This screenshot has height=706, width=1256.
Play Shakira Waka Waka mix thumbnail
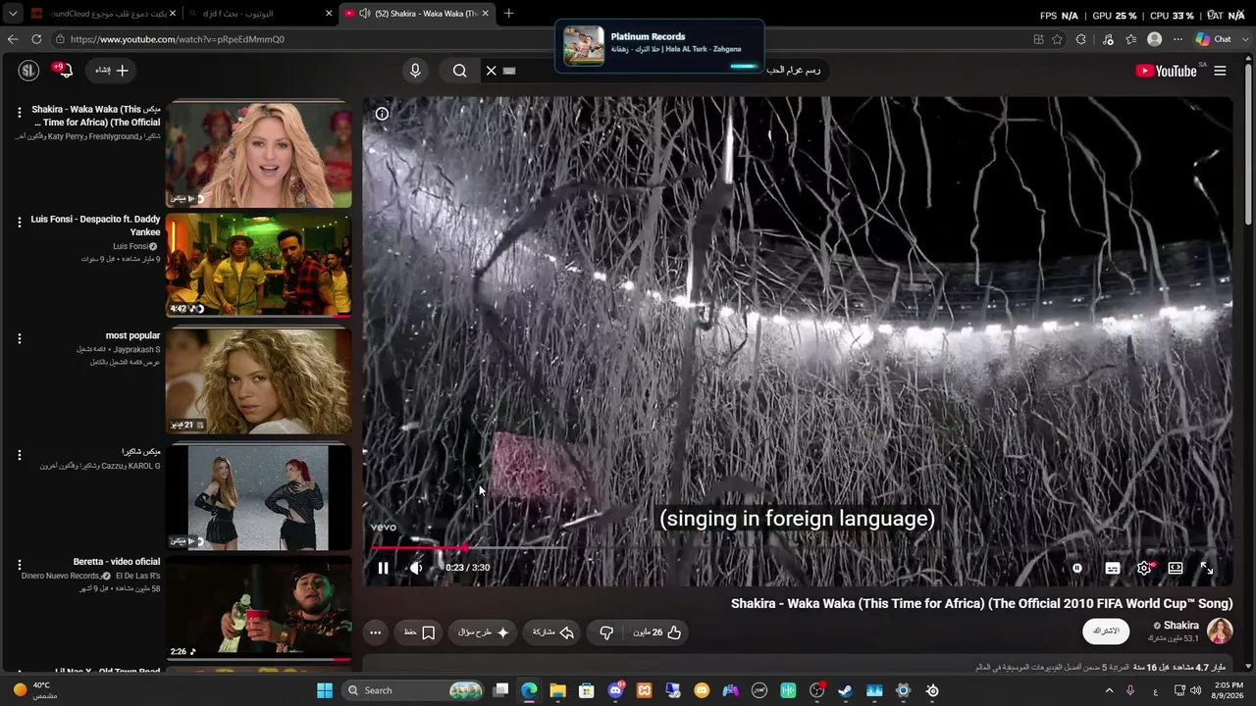click(258, 155)
